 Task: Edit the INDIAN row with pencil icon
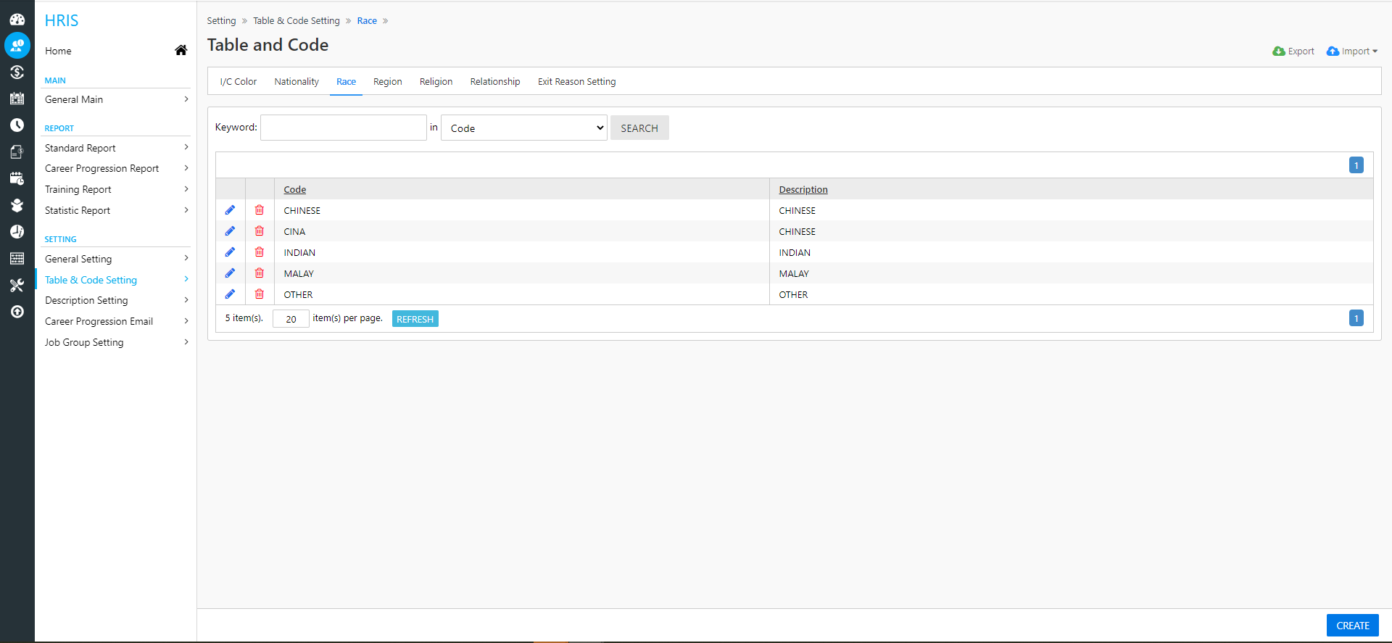[230, 252]
